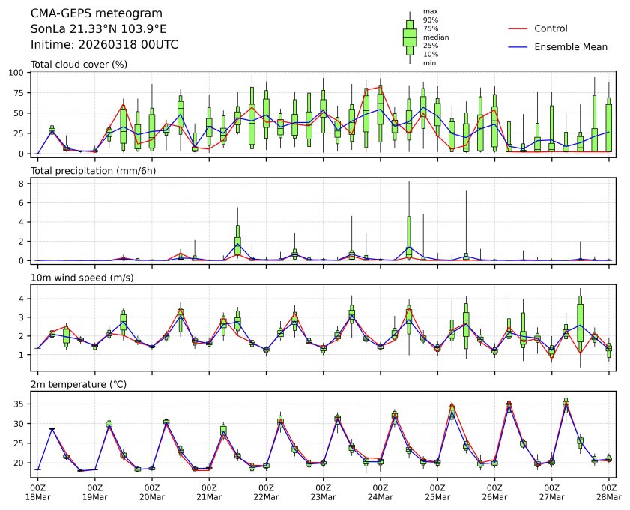Click the Initime 20260318 00UTC text
Screen dimensions: 630x510
[x=104, y=44]
